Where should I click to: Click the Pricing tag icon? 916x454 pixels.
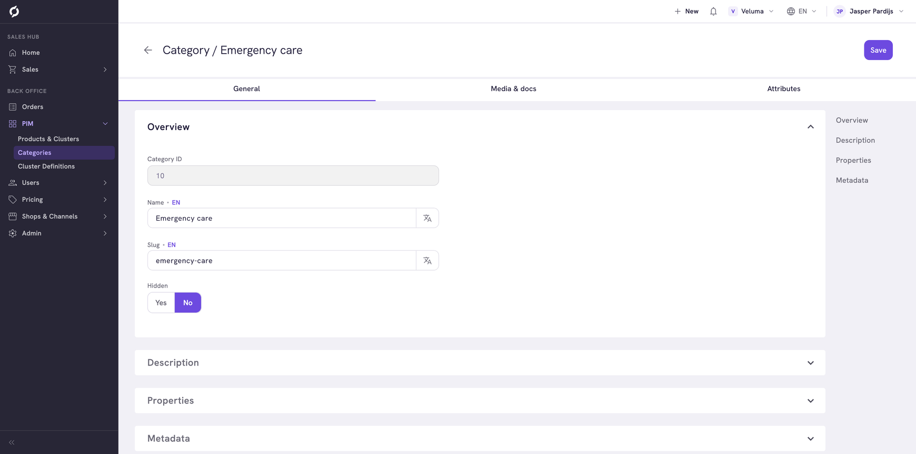point(13,200)
